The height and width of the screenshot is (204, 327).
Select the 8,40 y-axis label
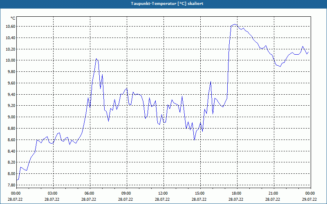[x=11, y=151]
